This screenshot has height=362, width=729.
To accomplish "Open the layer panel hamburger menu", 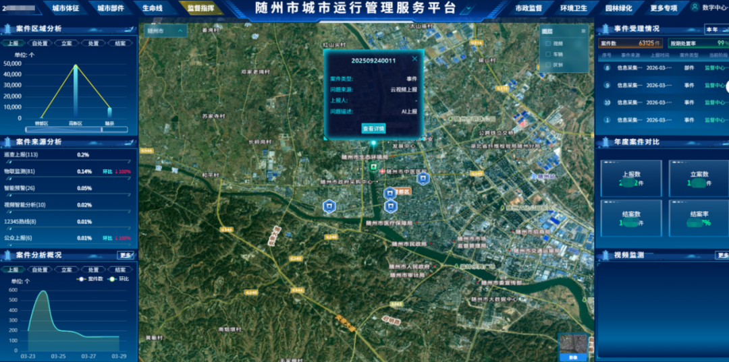I will [583, 31].
